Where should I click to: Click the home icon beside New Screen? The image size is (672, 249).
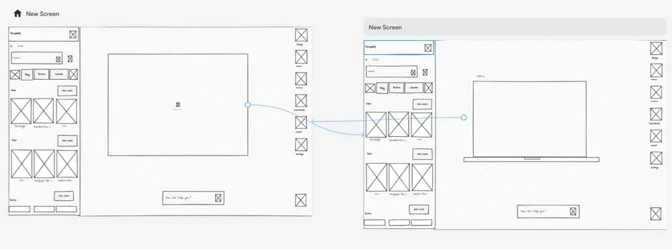pyautogui.click(x=17, y=13)
